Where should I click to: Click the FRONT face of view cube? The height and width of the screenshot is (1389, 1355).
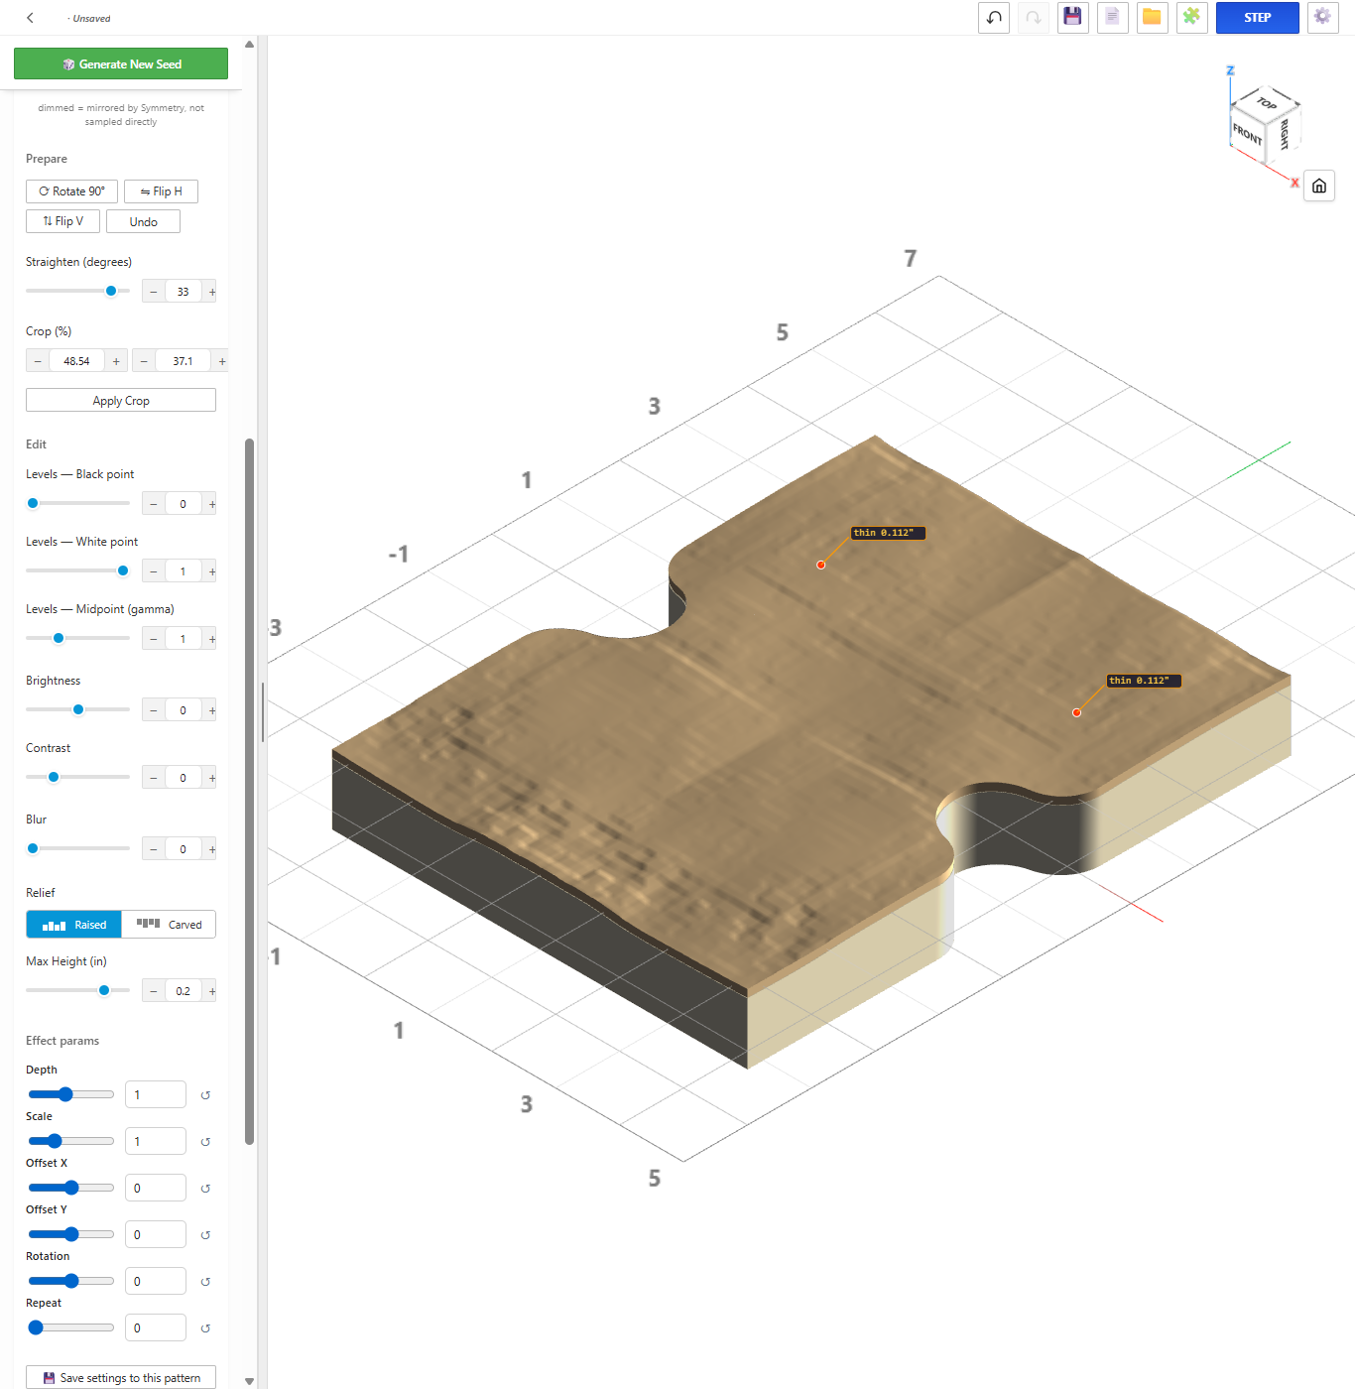[1247, 133]
